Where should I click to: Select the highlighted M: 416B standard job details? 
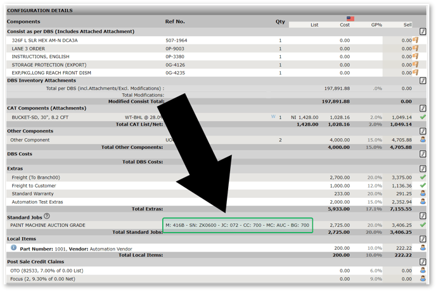[x=237, y=225]
